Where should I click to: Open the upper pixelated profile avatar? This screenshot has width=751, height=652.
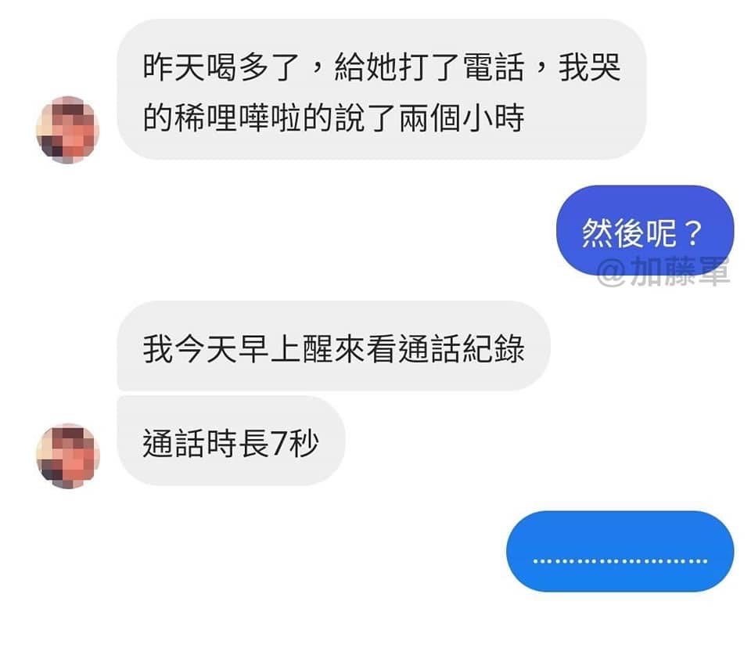coord(67,130)
